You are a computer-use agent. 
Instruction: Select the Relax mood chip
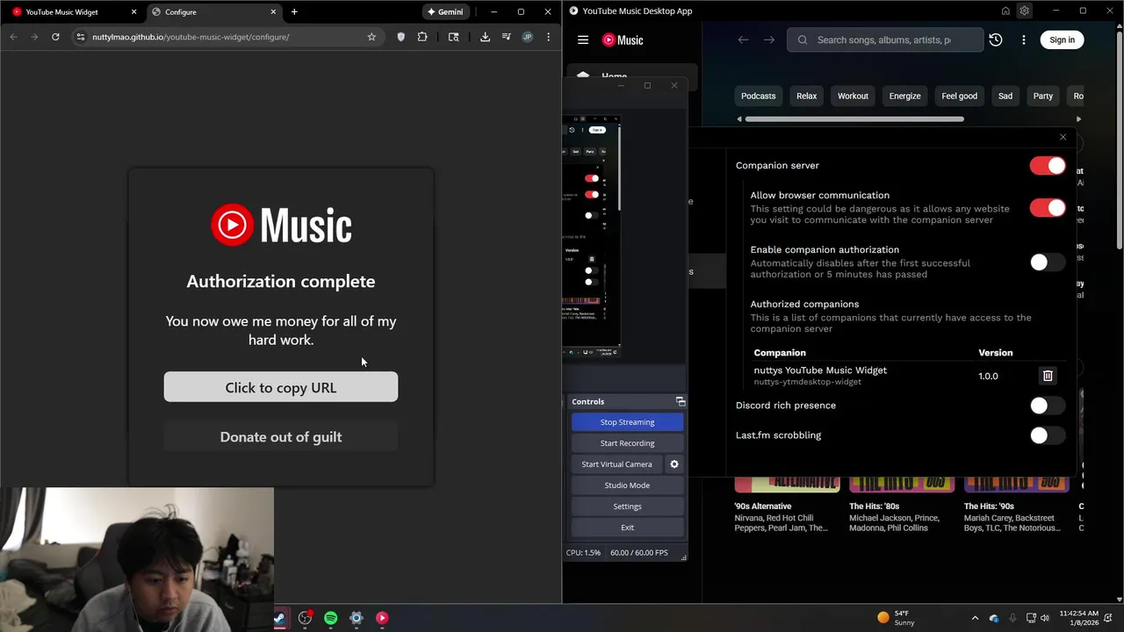click(806, 96)
